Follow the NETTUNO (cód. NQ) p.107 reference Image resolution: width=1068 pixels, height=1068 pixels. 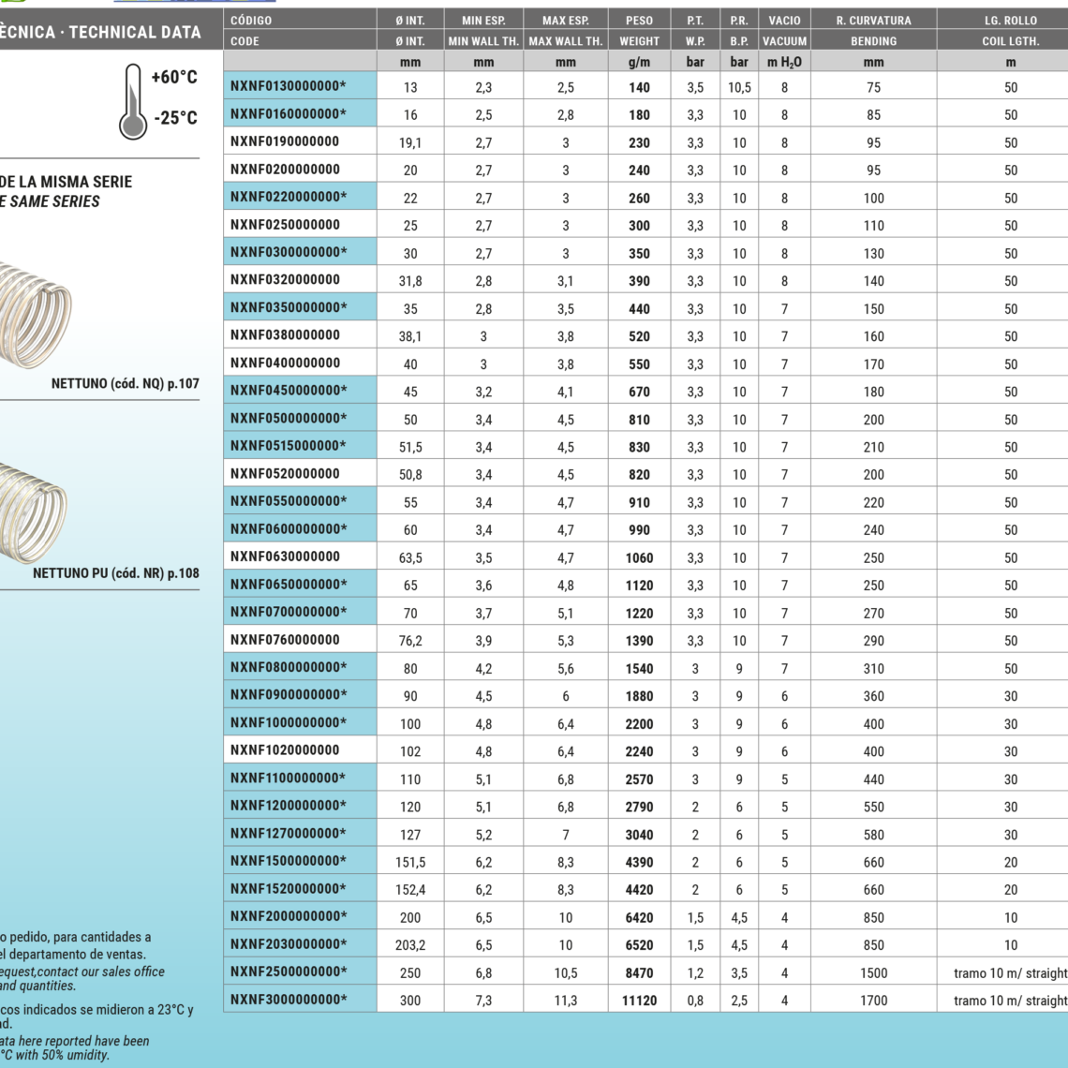point(125,384)
